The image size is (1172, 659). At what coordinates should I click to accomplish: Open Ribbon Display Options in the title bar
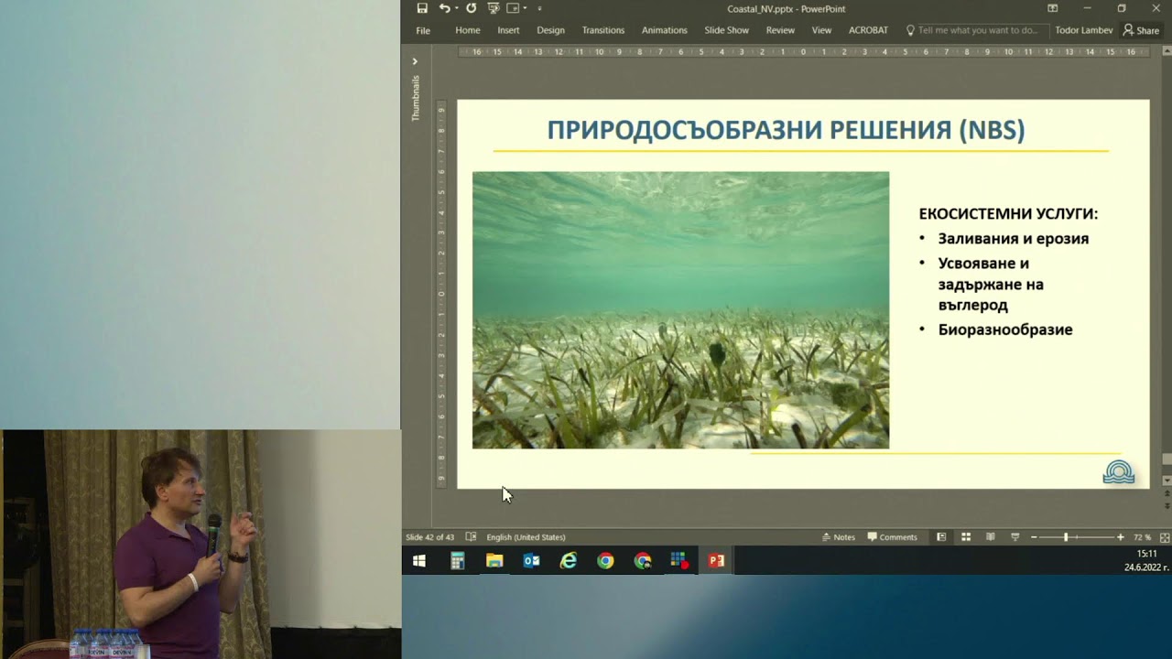(1053, 8)
